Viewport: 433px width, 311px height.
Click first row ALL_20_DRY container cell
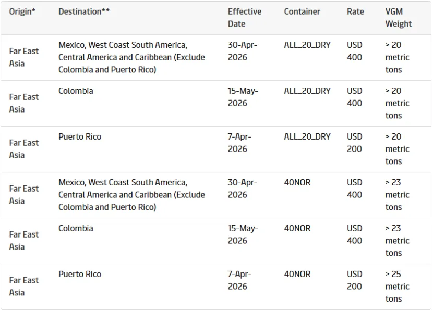[x=307, y=45]
